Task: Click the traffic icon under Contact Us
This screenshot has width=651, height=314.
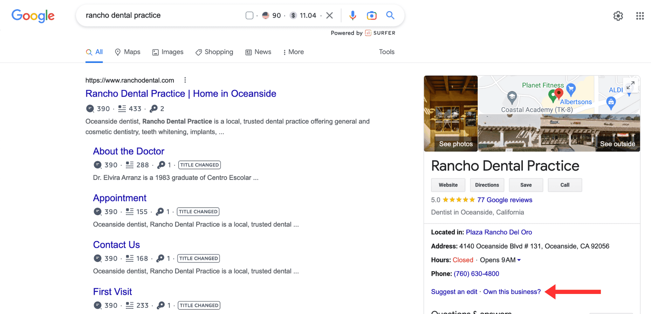Action: point(98,258)
